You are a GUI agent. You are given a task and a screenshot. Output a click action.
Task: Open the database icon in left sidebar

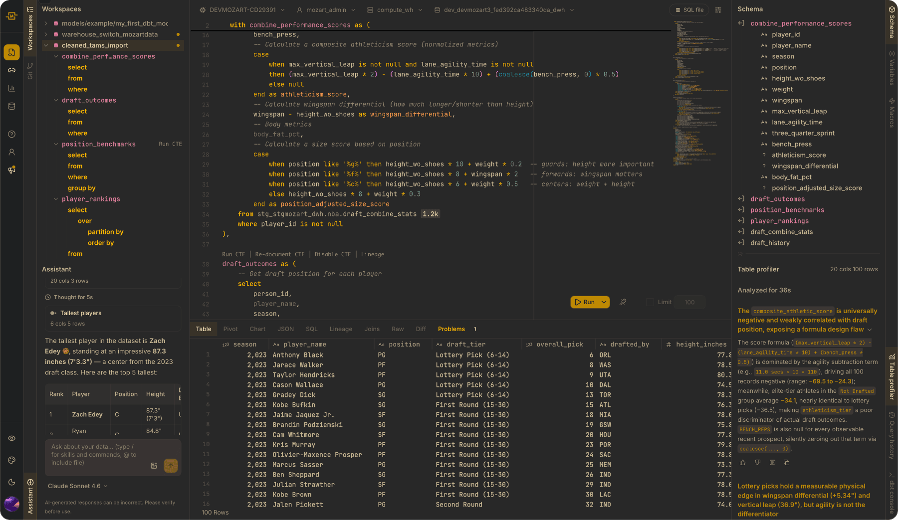click(12, 106)
